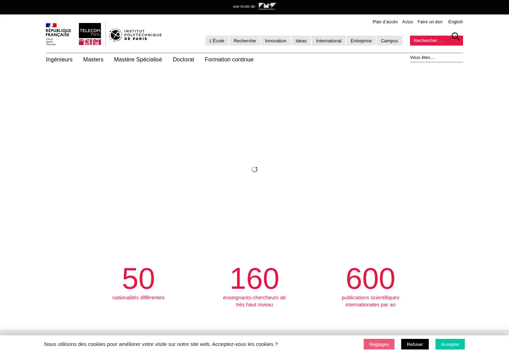The image size is (509, 353).
Task: Go to Plan d'accès link
Action: 385,22
